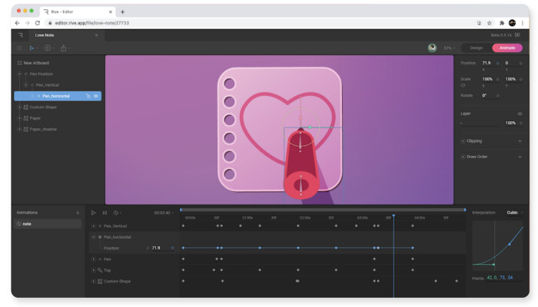The width and height of the screenshot is (538, 307).
Task: Click the Rive logo icon
Action: click(20, 35)
